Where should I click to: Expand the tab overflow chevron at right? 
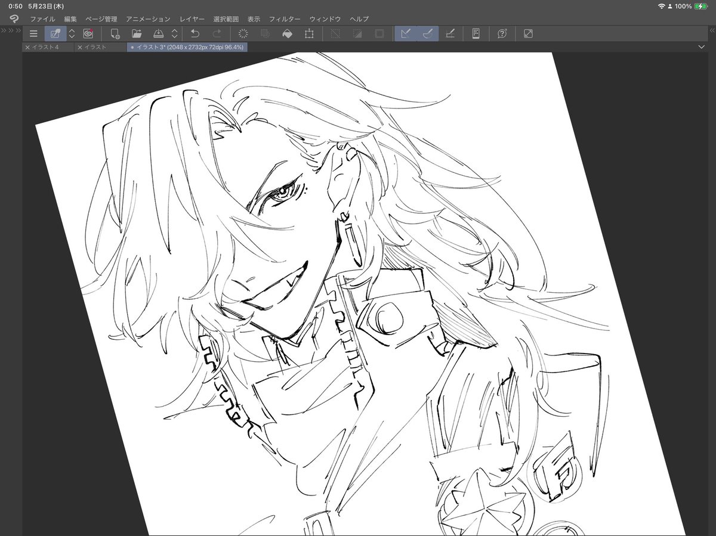(x=701, y=47)
